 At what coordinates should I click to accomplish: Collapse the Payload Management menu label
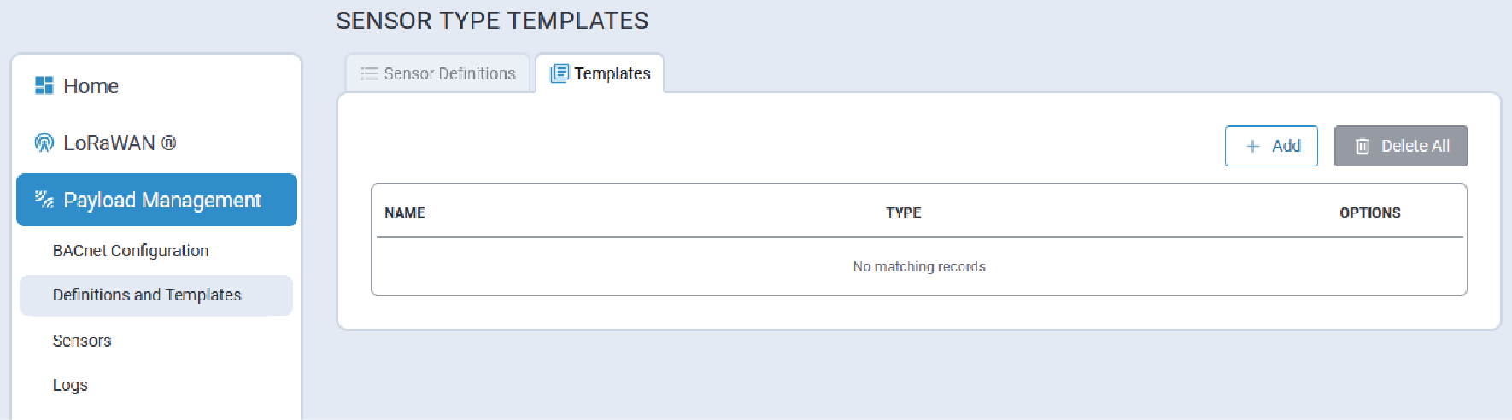[x=162, y=200]
